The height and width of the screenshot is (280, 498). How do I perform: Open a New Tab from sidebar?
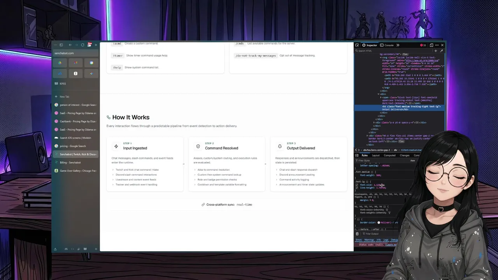[x=75, y=96]
